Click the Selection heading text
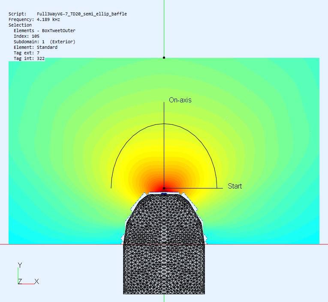328x302 pixels. pos(20,25)
